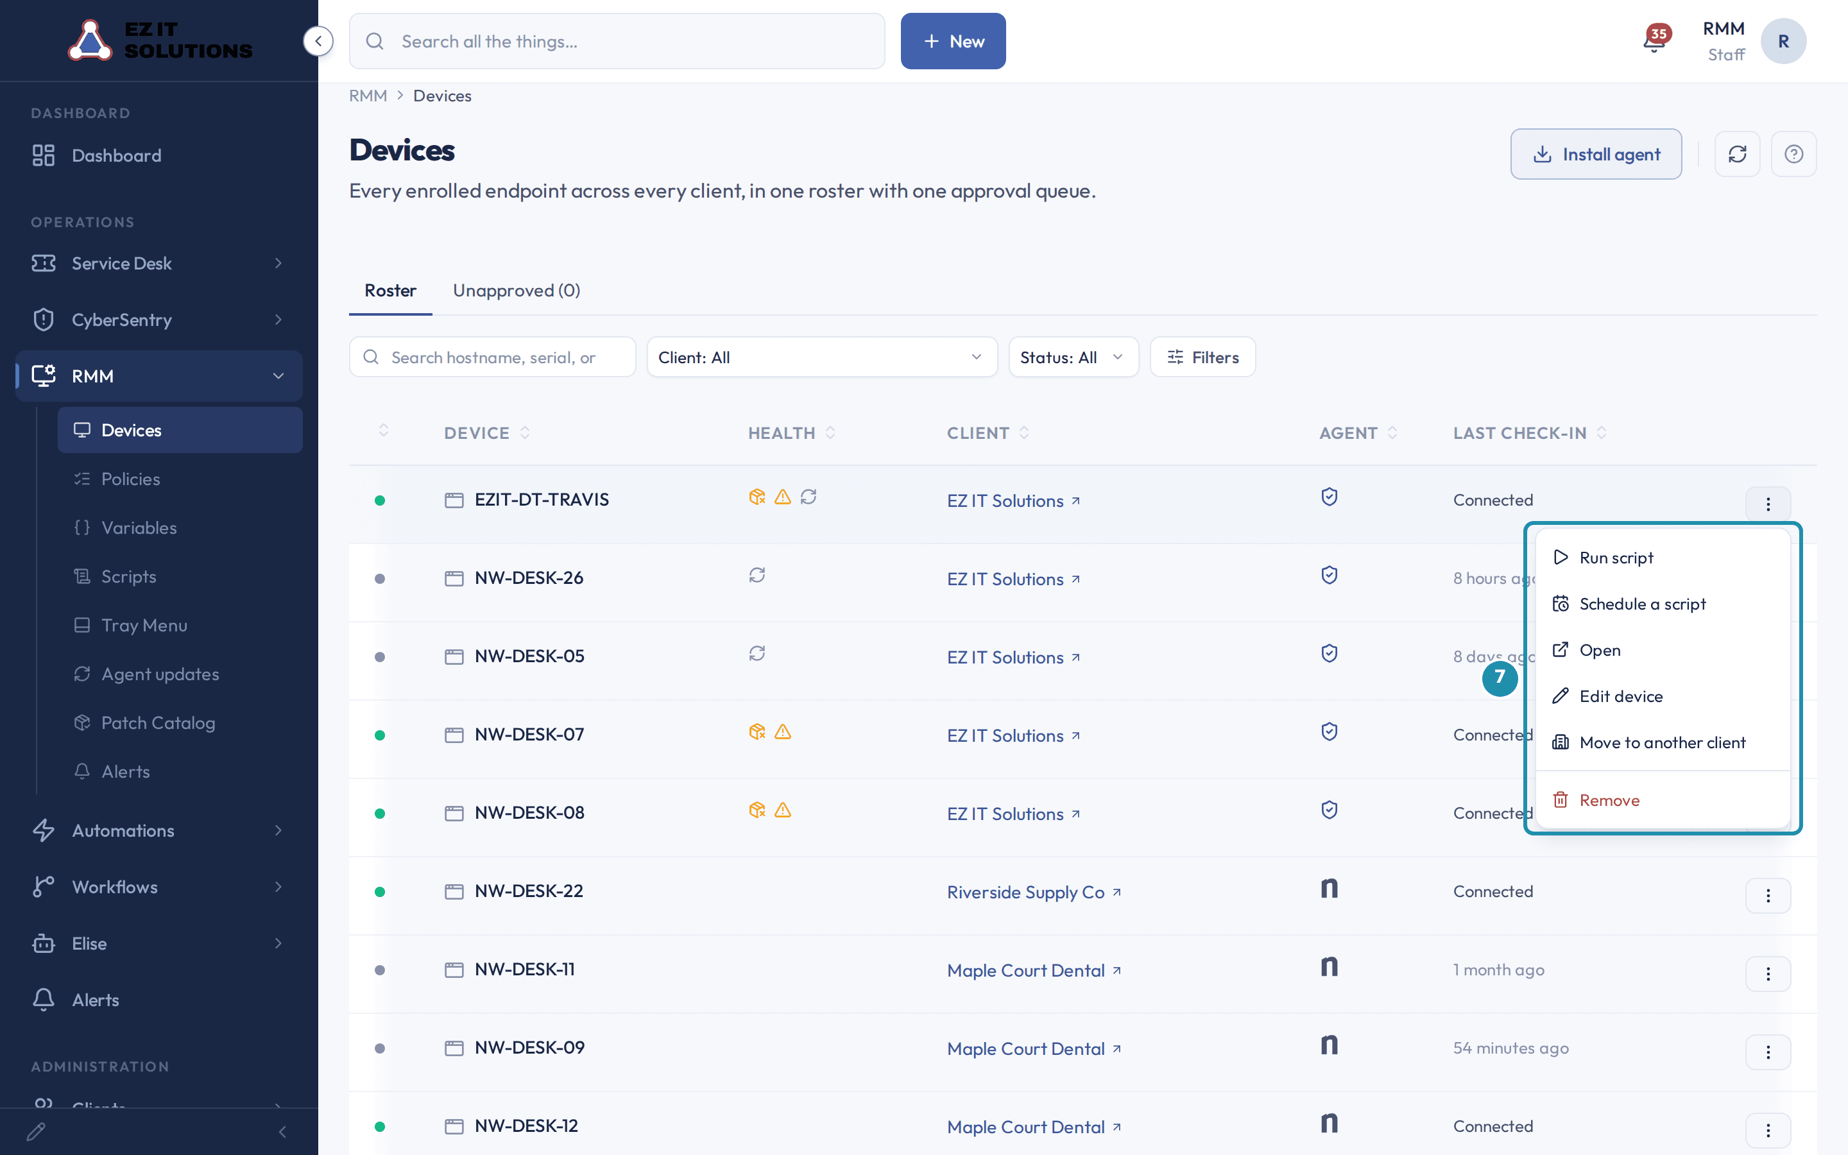Expand the CyberSentry sidebar section
Viewport: 1848px width, 1155px height.
point(159,320)
